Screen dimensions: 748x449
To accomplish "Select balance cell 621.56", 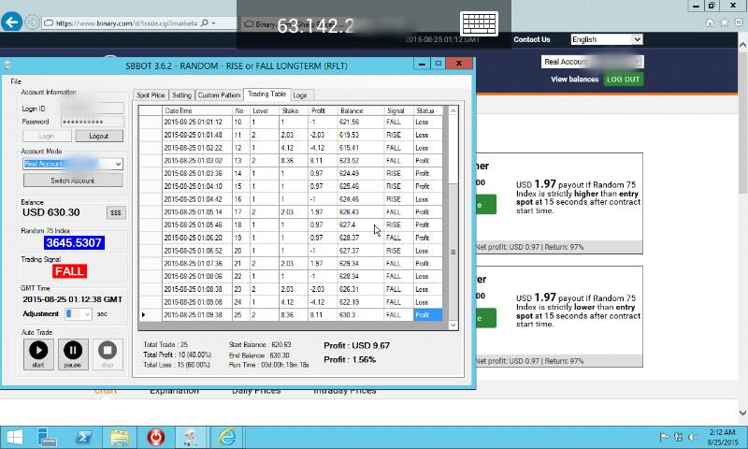I will (360, 123).
